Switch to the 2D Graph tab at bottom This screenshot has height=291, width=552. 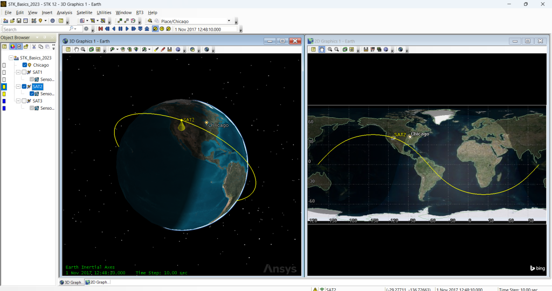[98, 282]
